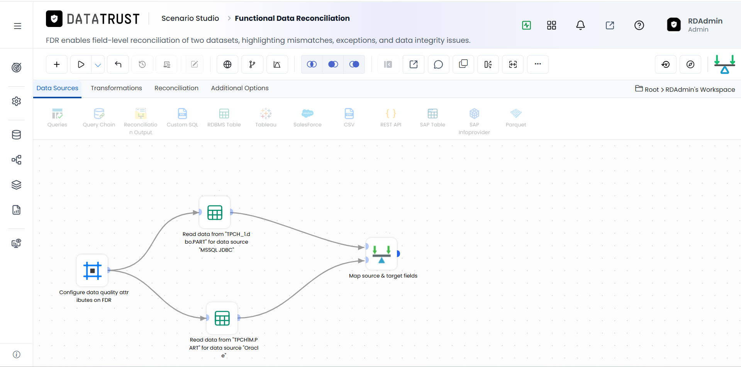The height and width of the screenshot is (367, 741).
Task: Go to Scenario Studio breadcrumb
Action: [190, 18]
